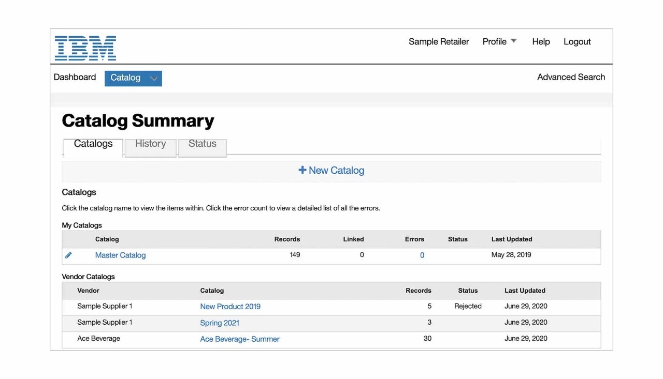The image size is (663, 379).
Task: Click Dashboard in the navigation bar
Action: (75, 77)
